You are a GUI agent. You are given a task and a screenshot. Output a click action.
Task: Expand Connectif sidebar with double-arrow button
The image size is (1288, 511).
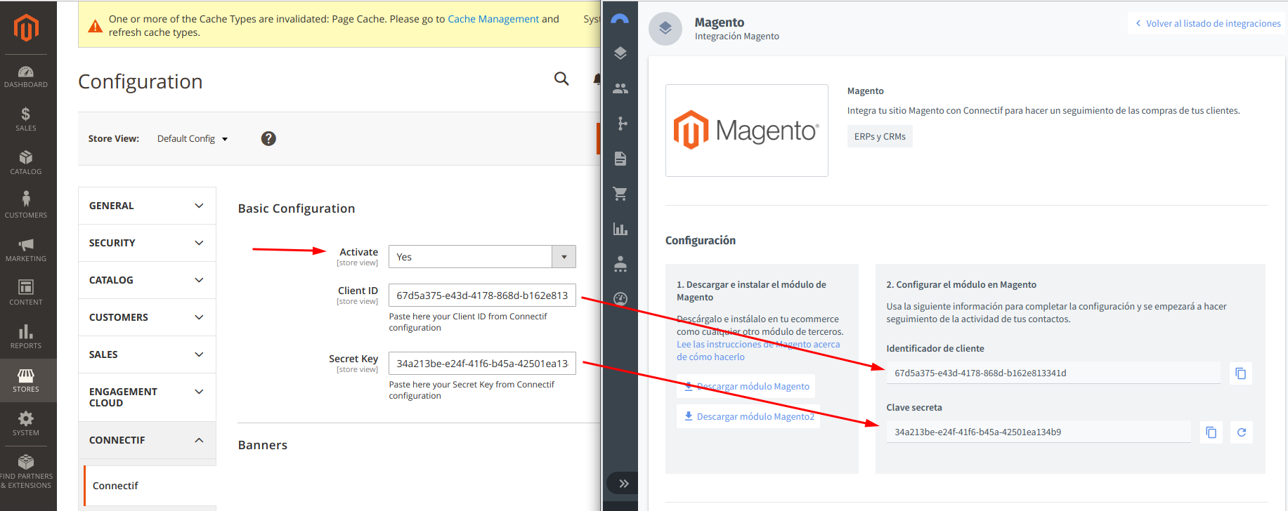click(623, 483)
